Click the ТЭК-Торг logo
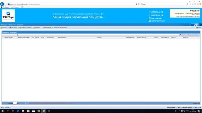This screenshot has width=202, height=113. 9,16
